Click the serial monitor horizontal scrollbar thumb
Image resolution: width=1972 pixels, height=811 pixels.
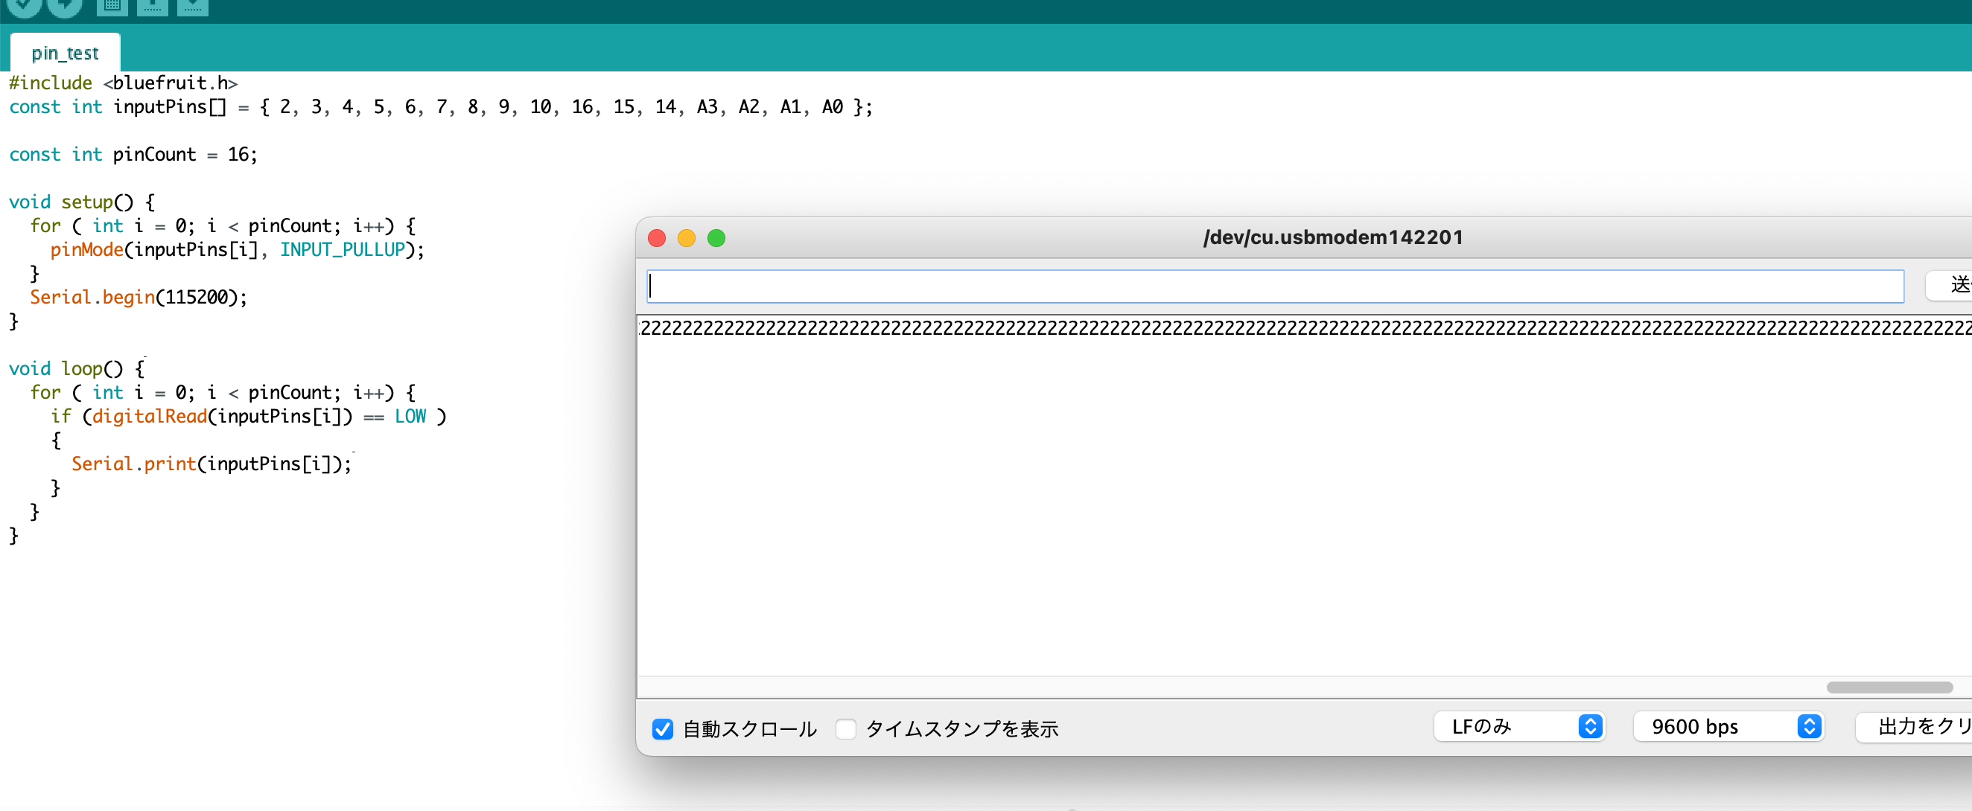pos(1889,687)
